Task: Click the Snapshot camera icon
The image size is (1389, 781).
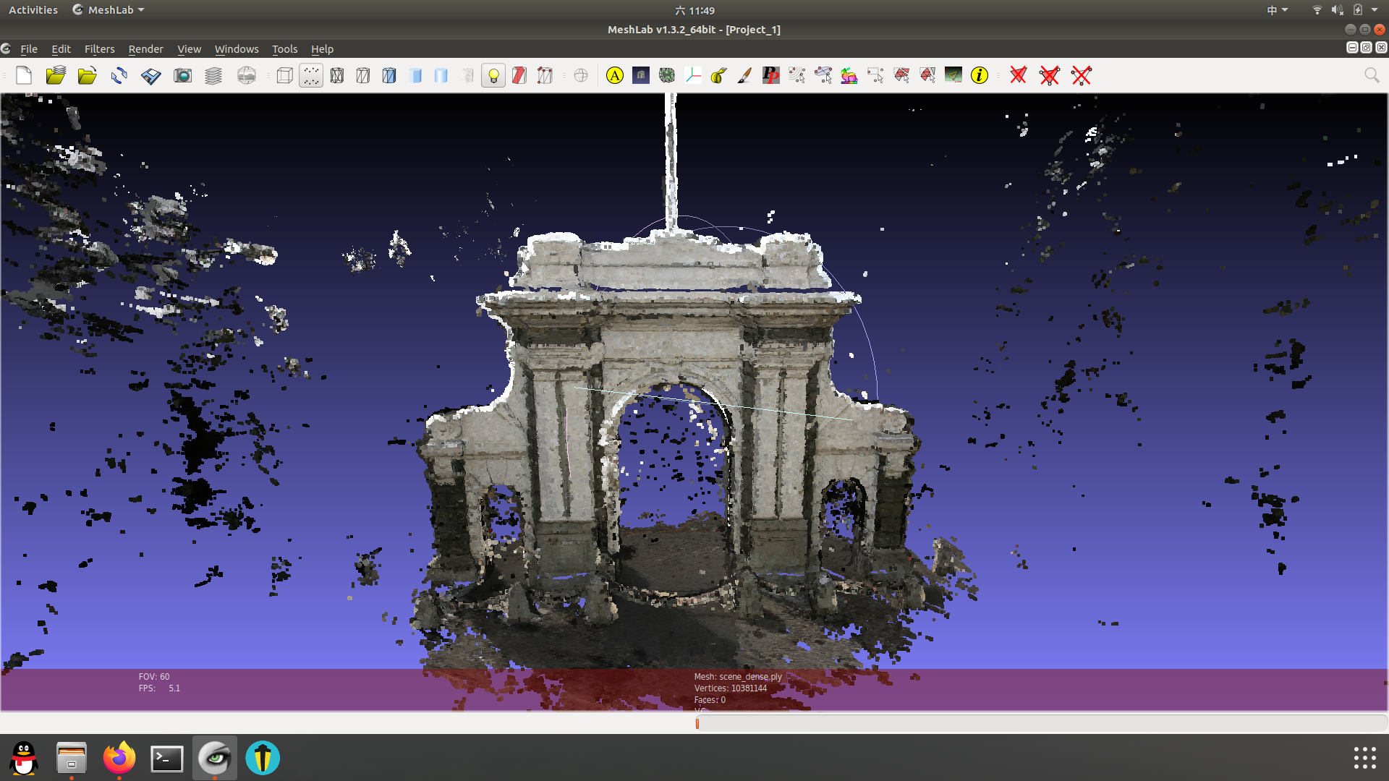Action: 182,75
